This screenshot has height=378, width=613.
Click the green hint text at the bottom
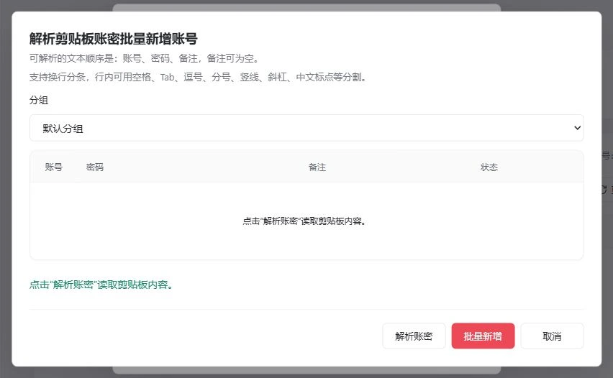(101, 285)
